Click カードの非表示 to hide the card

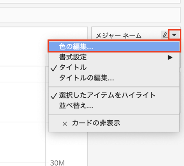[x=114, y=123]
